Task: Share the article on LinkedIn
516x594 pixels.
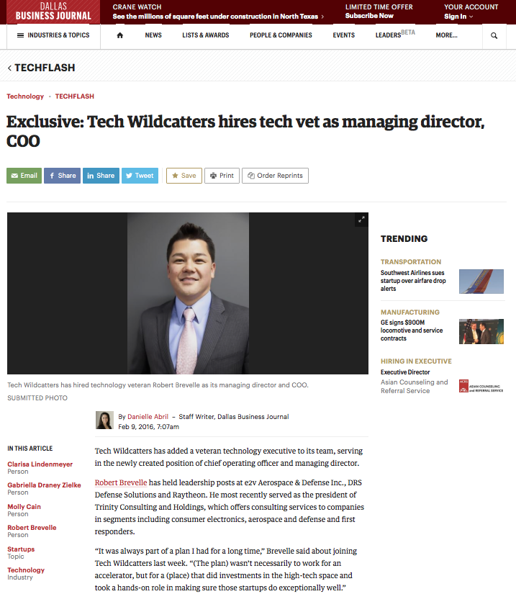Action: (101, 176)
